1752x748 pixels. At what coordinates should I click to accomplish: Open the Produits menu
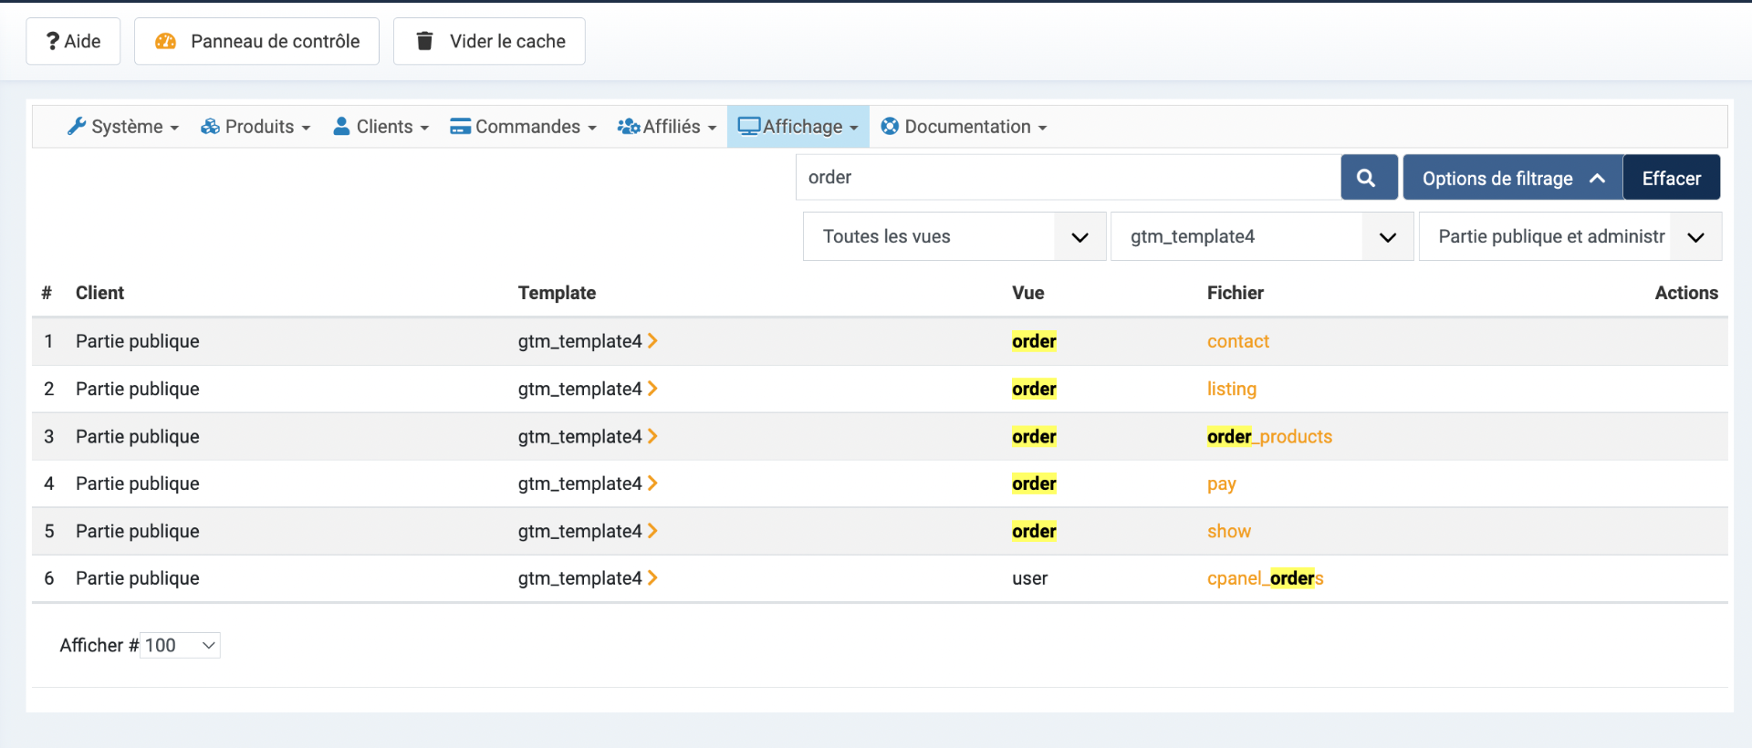256,127
